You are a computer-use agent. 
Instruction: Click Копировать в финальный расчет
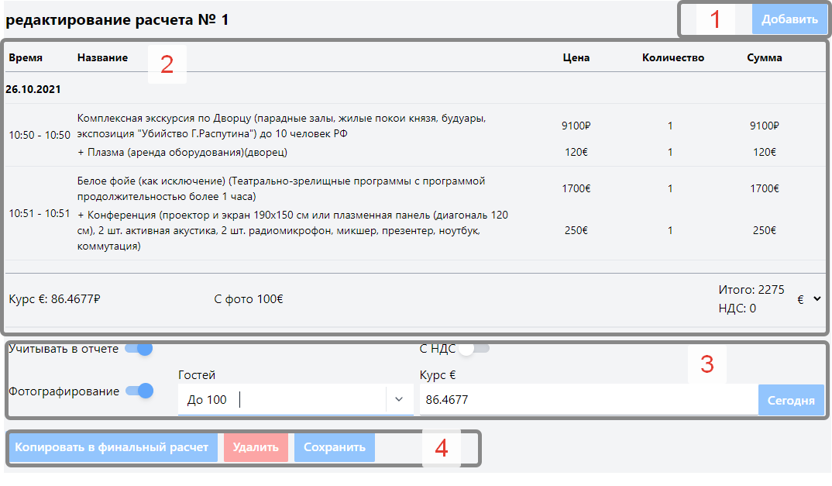coord(112,447)
